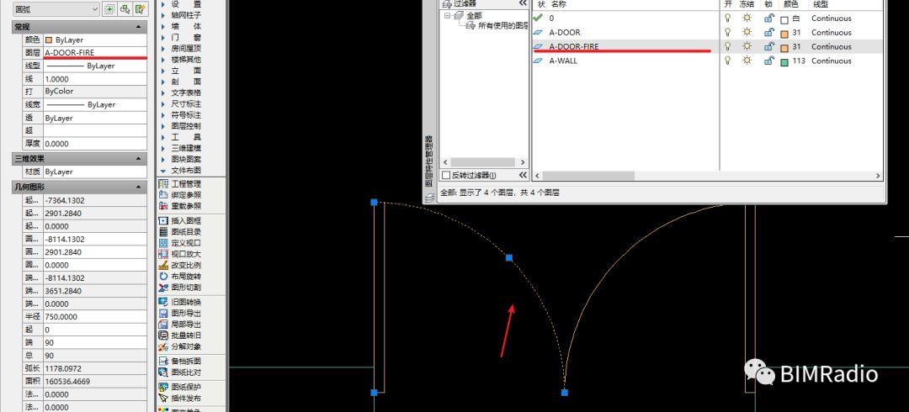Click the toggle PICKADD icon in properties panel
The image size is (909, 412).
[109, 8]
